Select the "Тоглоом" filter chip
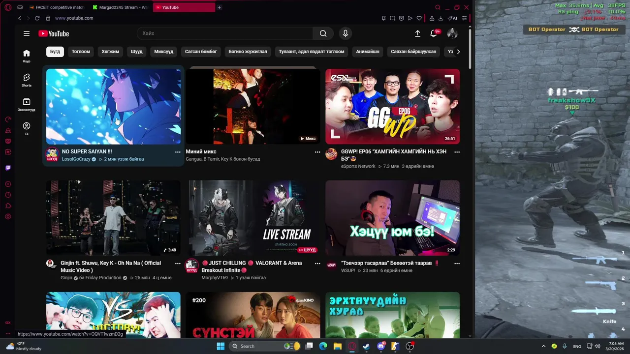630x354 pixels. (81, 52)
